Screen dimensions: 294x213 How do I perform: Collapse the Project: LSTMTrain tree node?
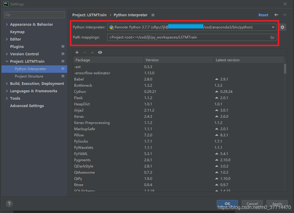[x=7, y=62]
